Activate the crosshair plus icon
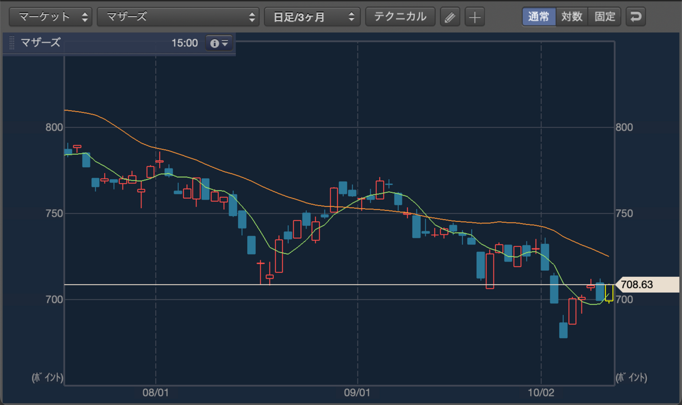 (x=475, y=17)
